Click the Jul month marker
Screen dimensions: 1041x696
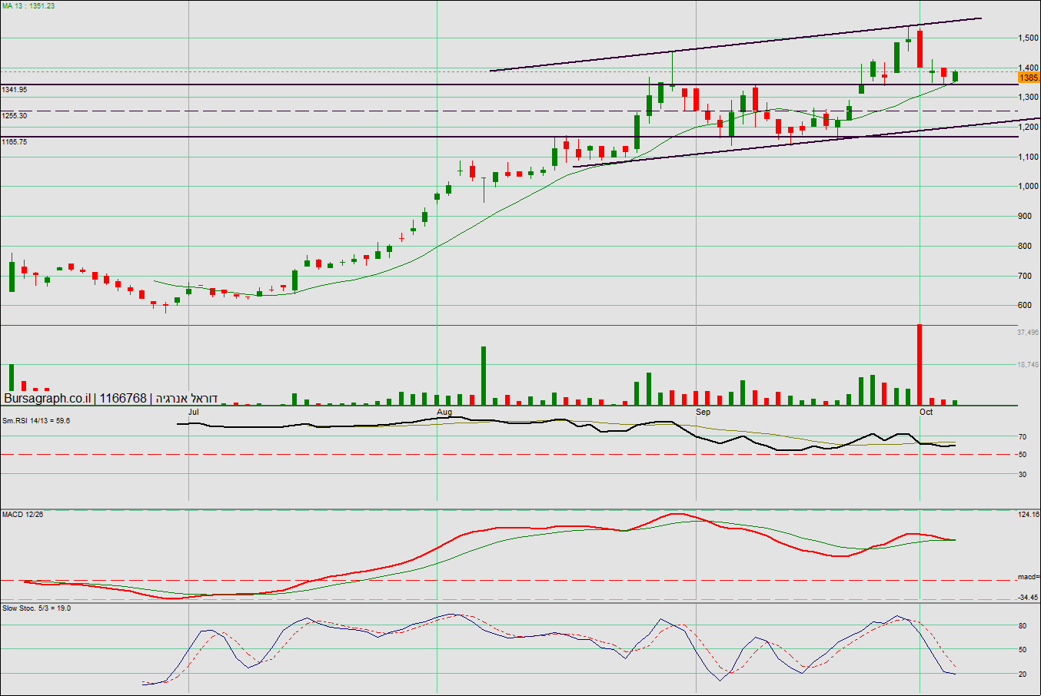click(194, 413)
